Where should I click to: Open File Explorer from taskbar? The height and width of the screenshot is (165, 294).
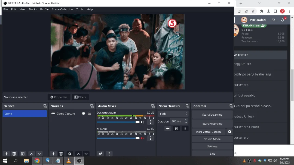pyautogui.click(x=26, y=161)
